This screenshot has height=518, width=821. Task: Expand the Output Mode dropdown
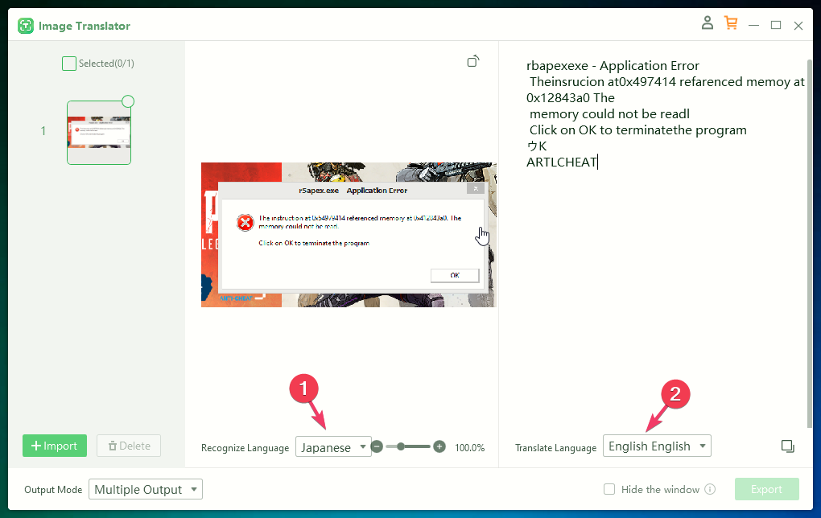[146, 489]
